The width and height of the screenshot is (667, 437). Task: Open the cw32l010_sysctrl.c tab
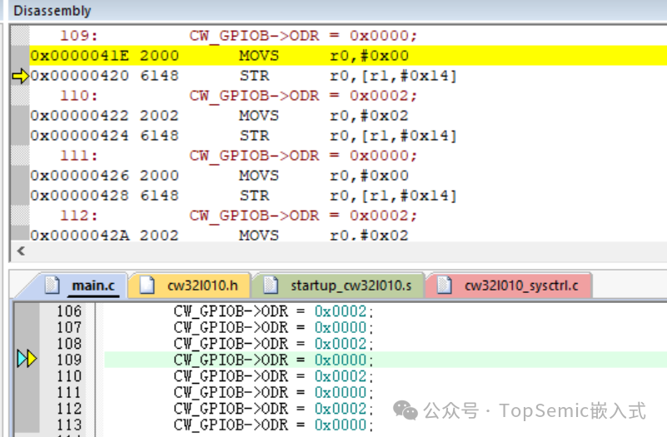(508, 286)
